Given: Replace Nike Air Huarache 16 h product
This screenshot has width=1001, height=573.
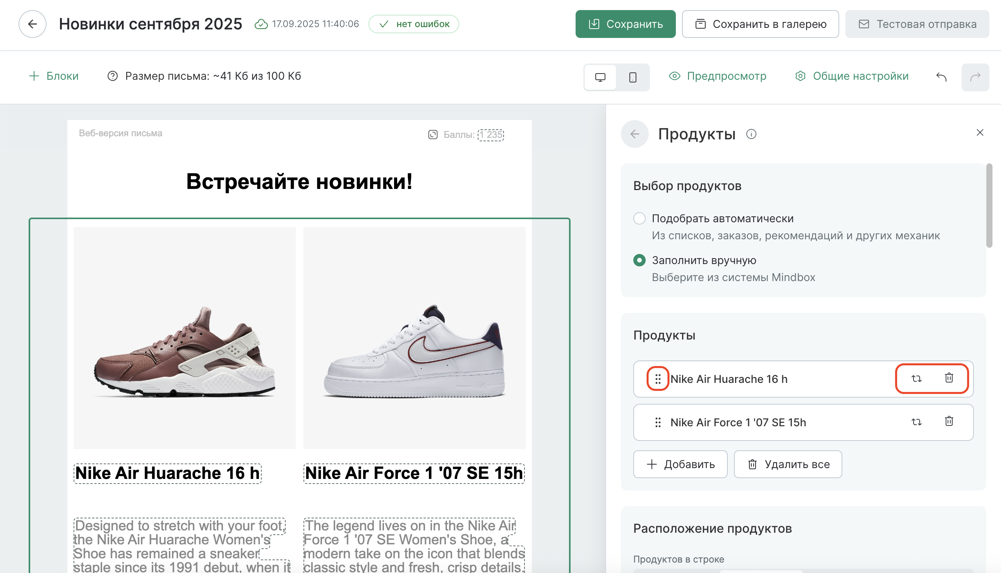Looking at the screenshot, I should click(916, 379).
